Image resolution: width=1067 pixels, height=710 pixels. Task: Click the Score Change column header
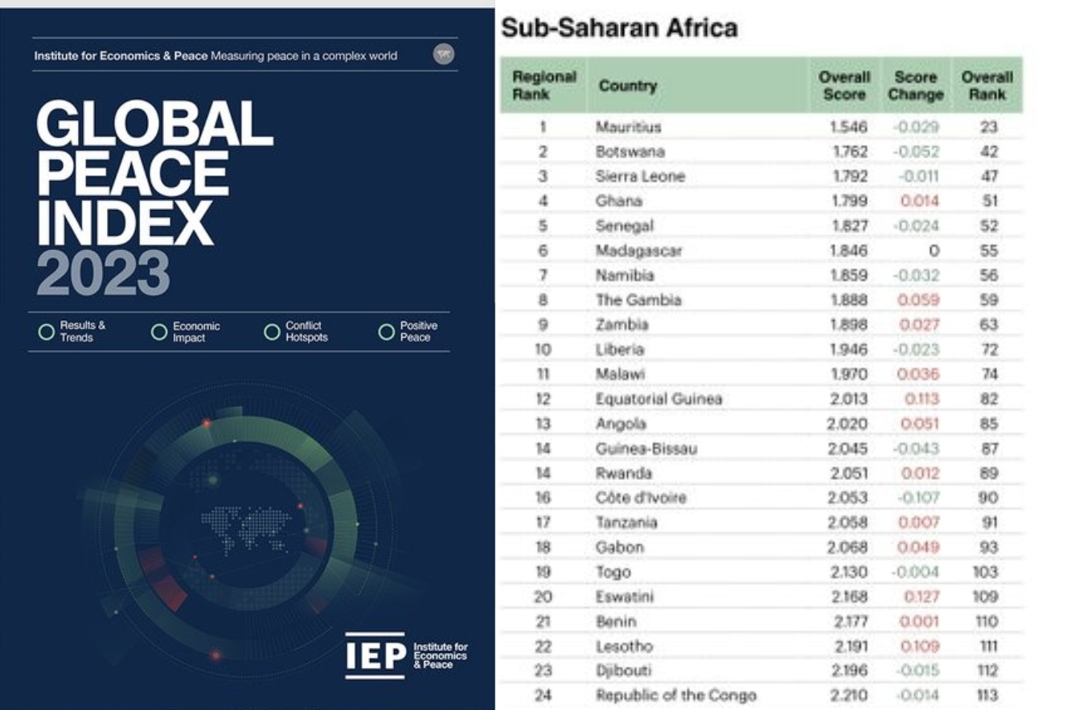[x=916, y=85]
